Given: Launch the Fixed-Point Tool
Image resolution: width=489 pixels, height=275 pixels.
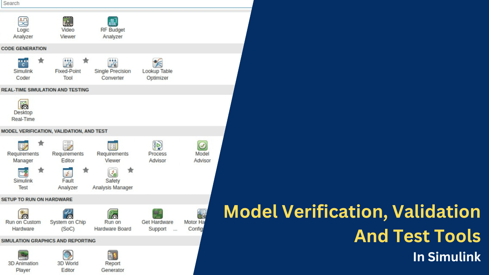Looking at the screenshot, I should point(68,69).
